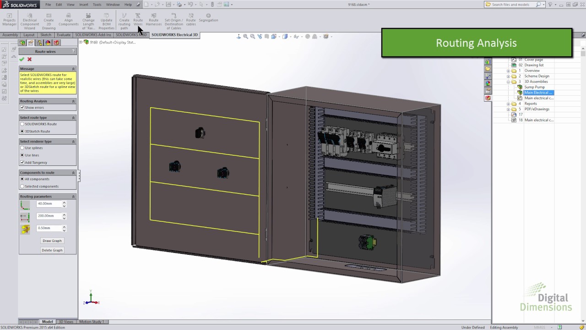Collapse the 3D Assemblies folder

(508, 82)
